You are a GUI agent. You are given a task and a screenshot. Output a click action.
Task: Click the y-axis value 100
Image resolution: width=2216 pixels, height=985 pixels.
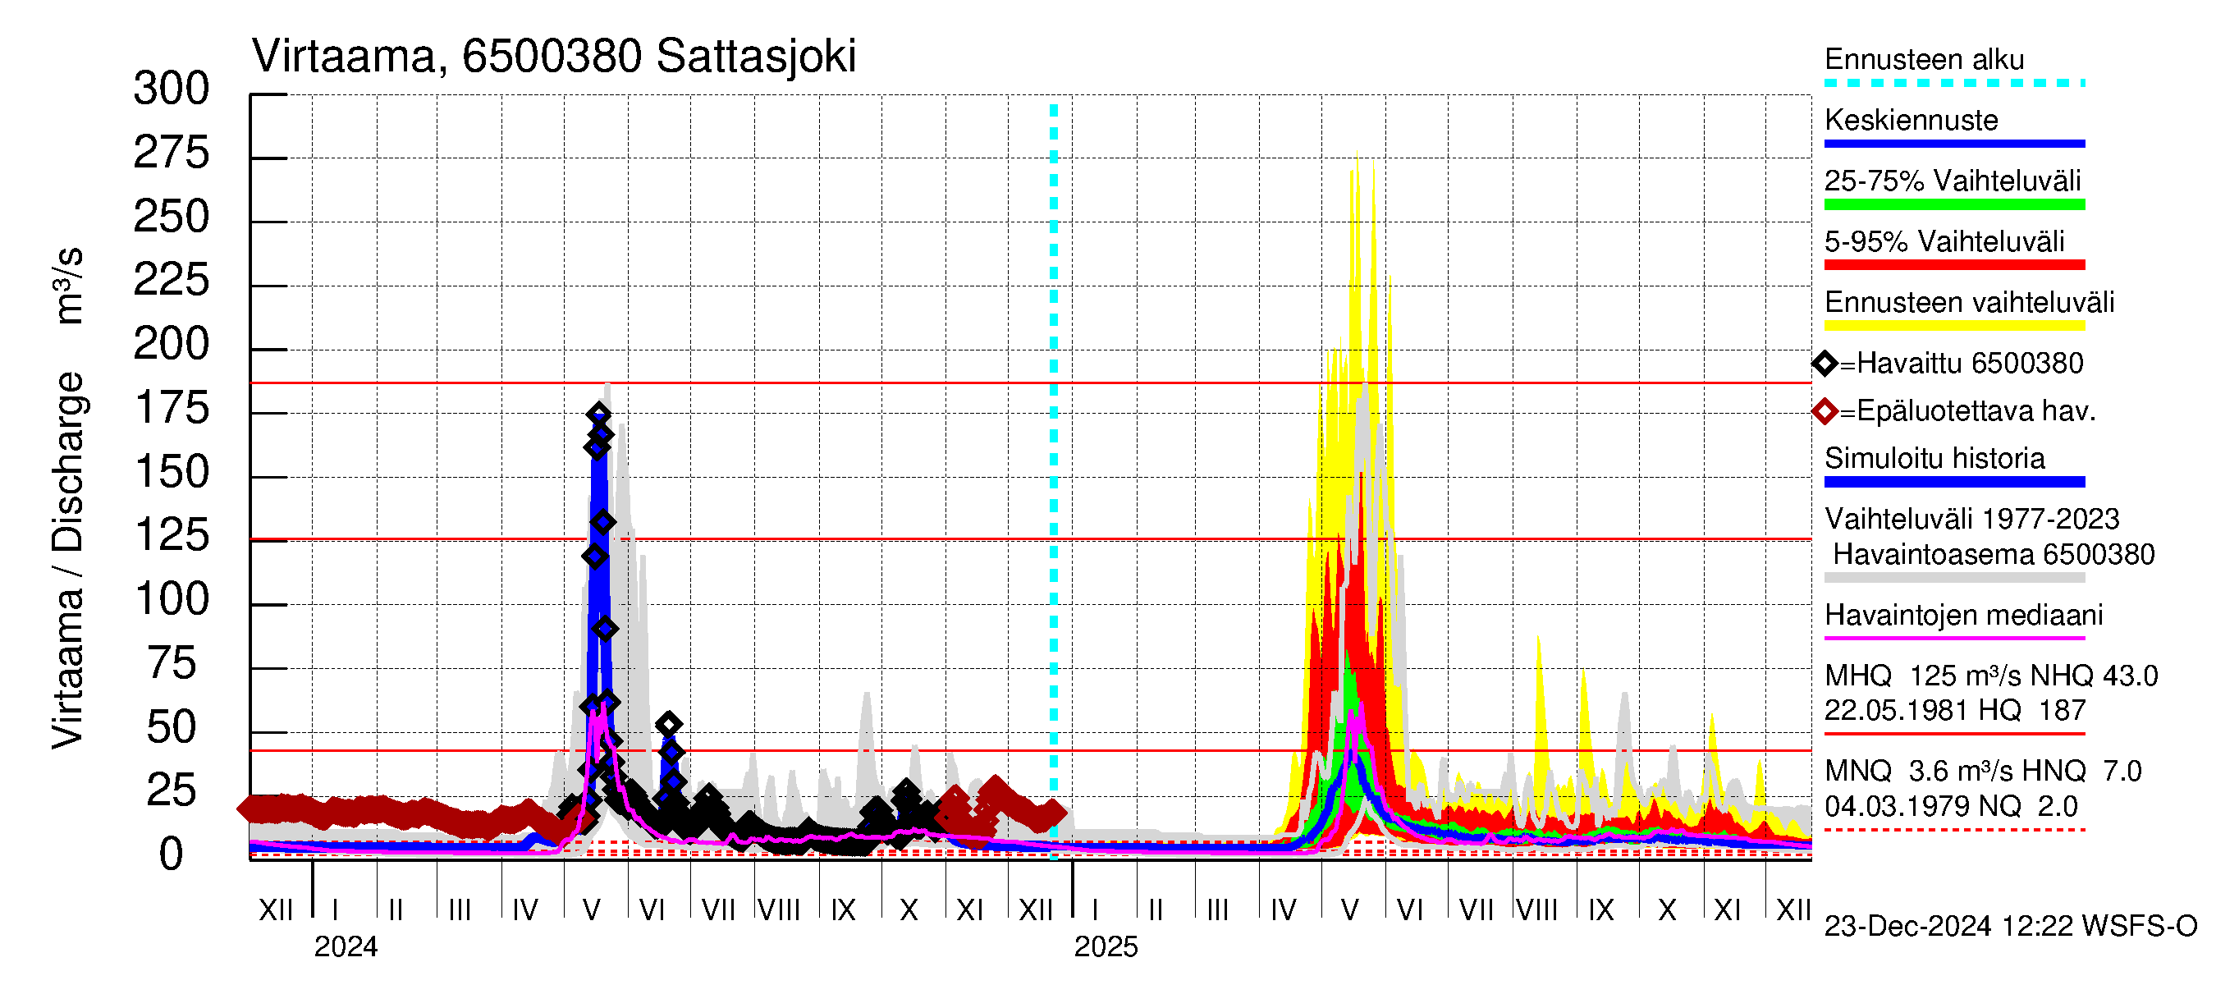pos(172,599)
